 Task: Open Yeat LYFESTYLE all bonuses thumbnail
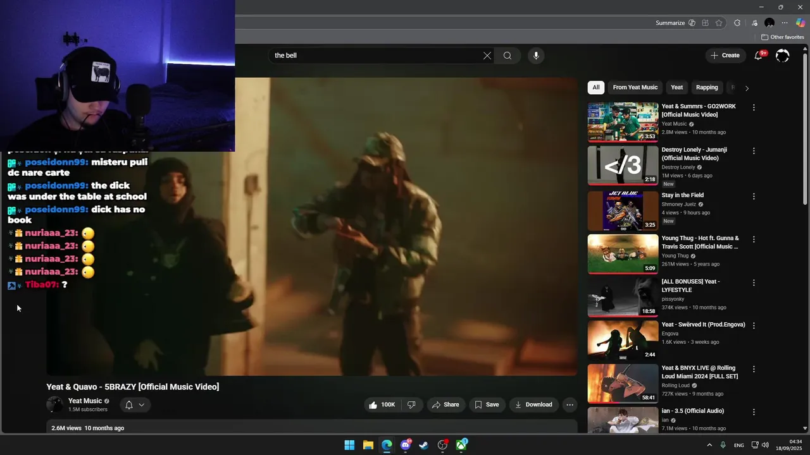tap(623, 297)
